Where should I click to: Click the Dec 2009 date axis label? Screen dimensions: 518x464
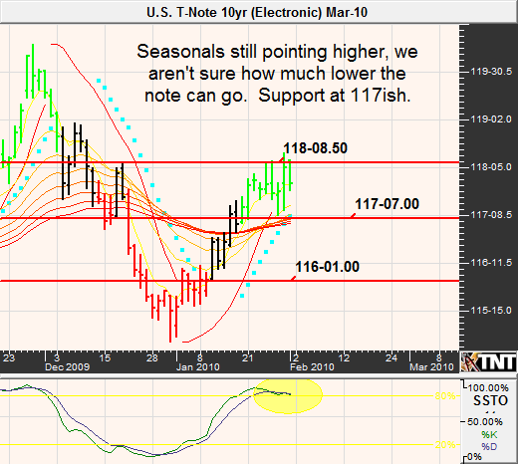68,367
